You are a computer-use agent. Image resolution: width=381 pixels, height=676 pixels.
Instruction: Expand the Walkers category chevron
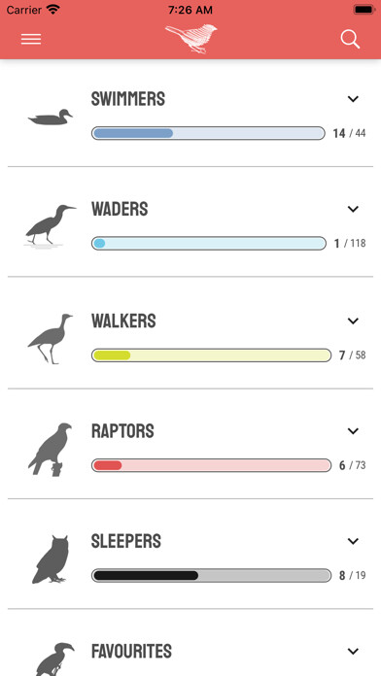353,321
